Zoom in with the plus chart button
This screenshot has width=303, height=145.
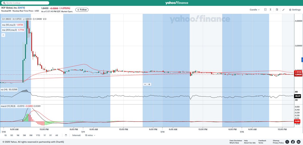[x=149, y=84]
